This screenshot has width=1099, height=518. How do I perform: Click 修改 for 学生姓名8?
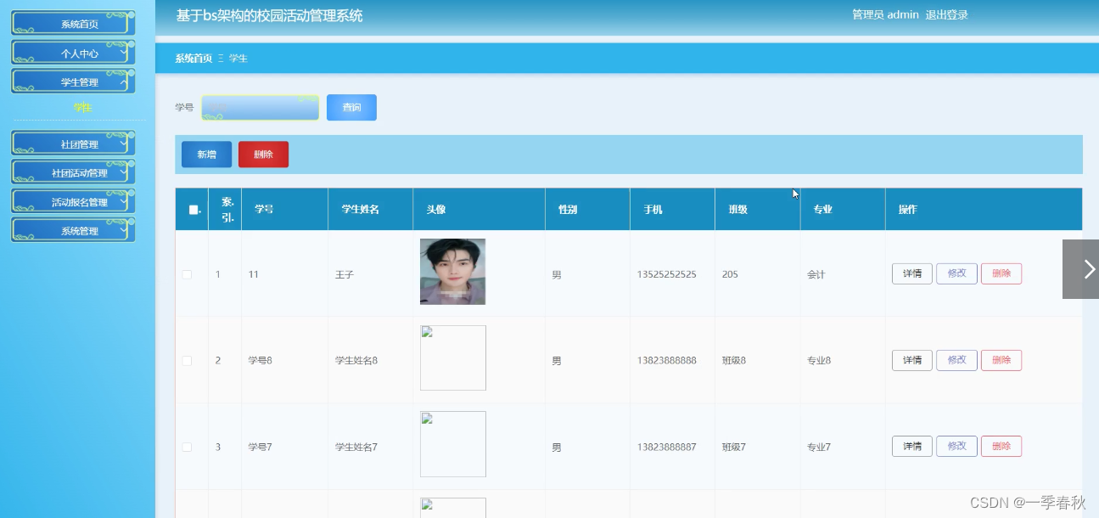coord(956,360)
